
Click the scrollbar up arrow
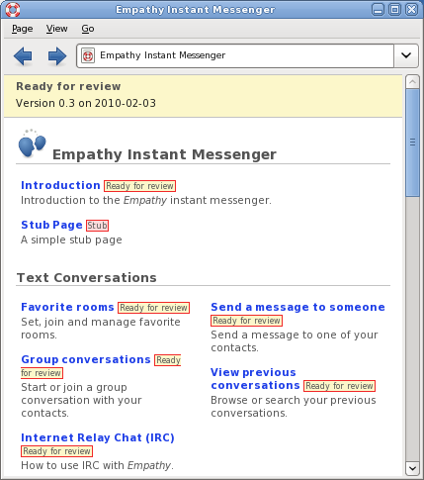click(x=412, y=81)
